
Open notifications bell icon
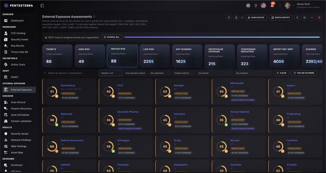coord(272,6)
